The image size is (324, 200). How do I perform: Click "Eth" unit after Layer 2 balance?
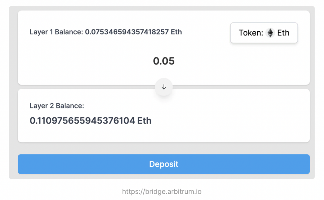[144, 121]
